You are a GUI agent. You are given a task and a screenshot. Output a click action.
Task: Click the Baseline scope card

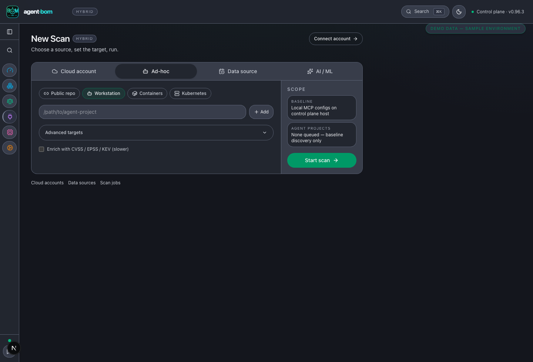click(x=322, y=108)
